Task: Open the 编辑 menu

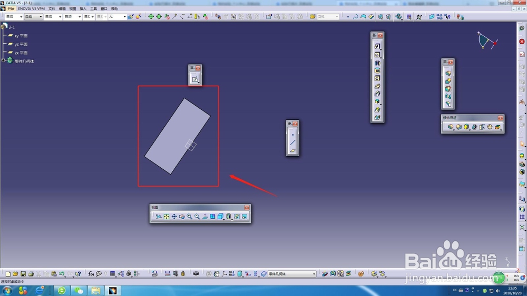Action: 62,9
